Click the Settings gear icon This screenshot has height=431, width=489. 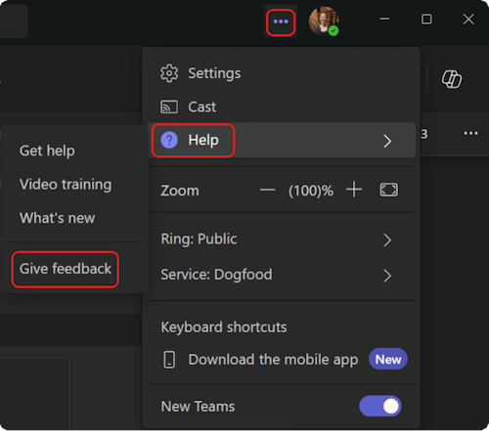point(169,73)
